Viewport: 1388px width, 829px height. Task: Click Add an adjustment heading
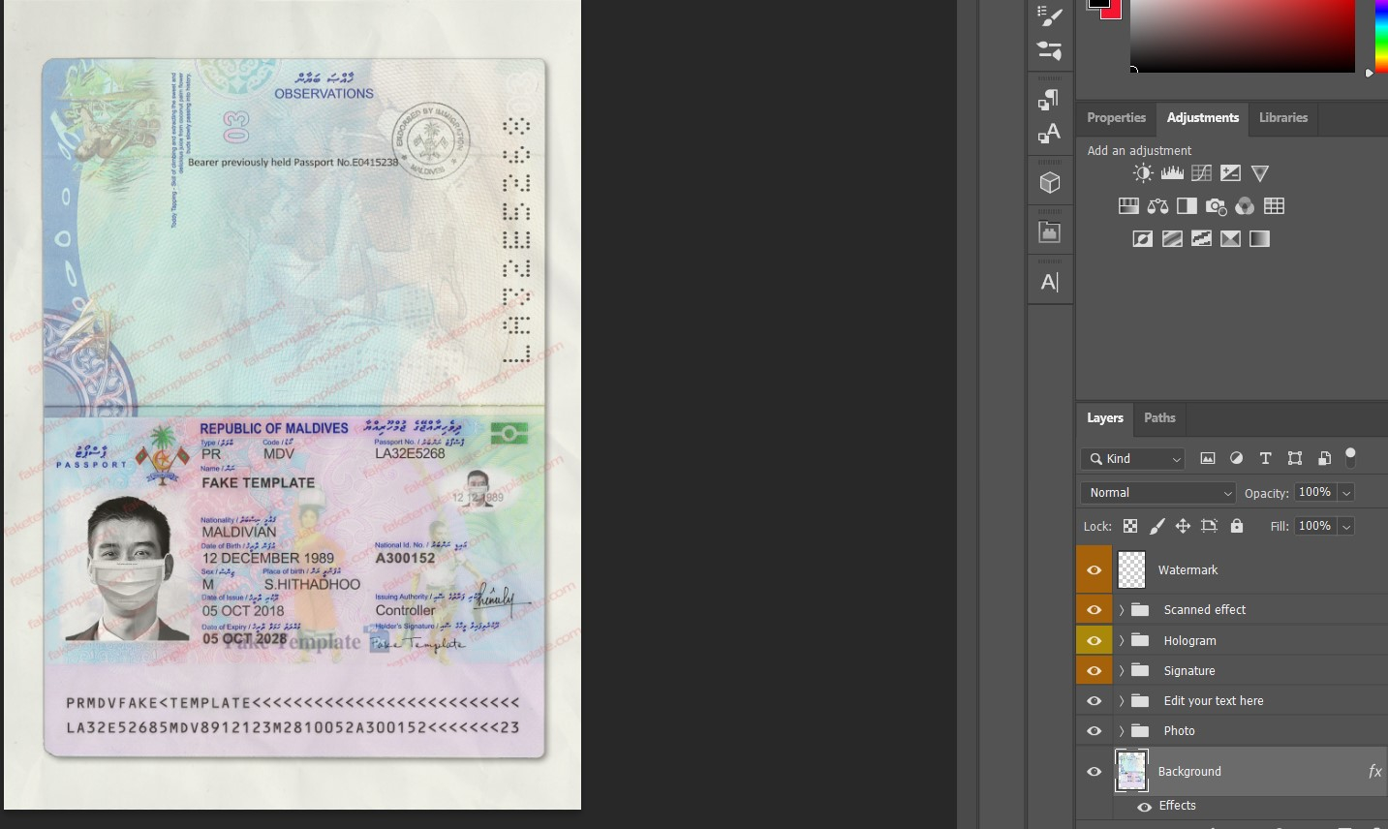tap(1139, 150)
